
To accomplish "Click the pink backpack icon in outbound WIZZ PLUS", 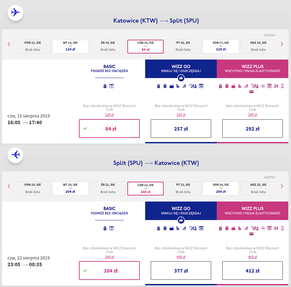I will [220, 86].
